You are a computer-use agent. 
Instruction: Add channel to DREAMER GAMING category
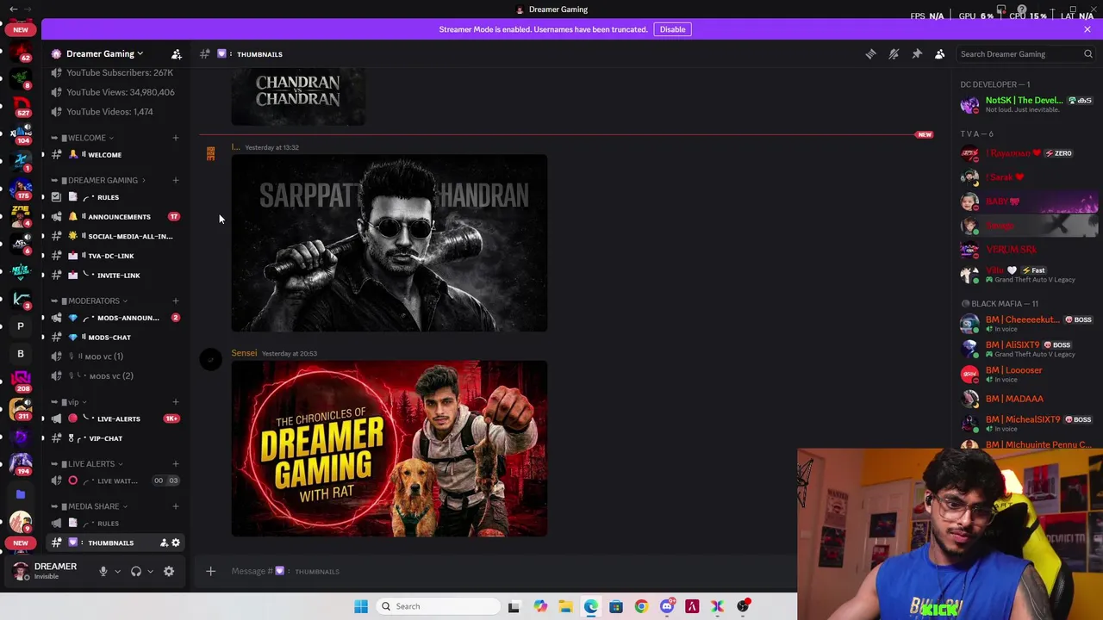[x=175, y=180]
